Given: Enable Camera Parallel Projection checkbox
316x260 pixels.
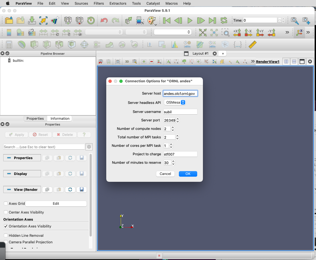Looking at the screenshot, I should click(x=6, y=242).
